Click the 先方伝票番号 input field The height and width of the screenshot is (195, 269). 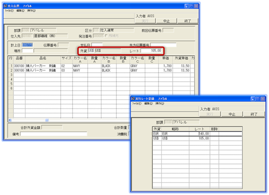(x=163, y=45)
